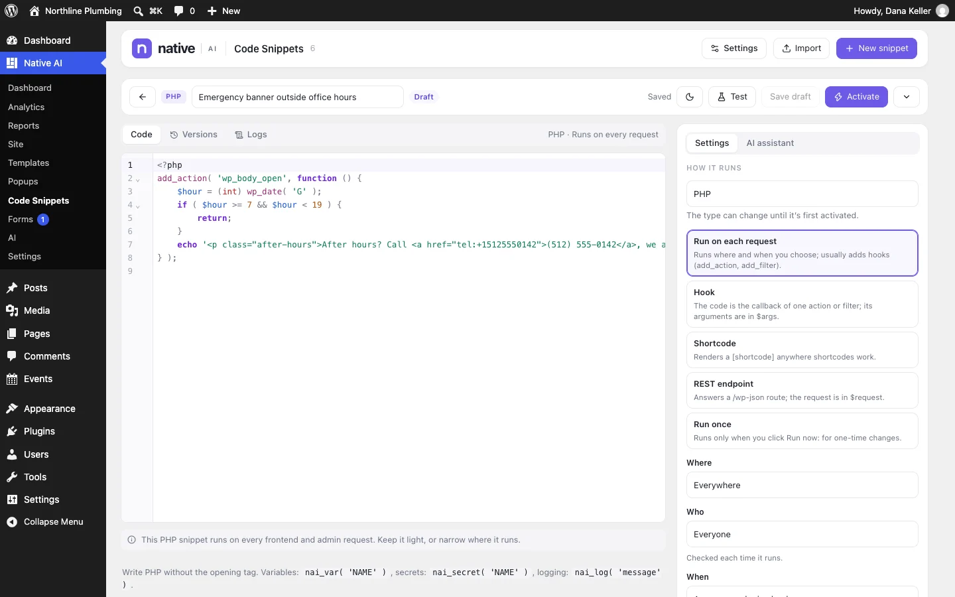Image resolution: width=955 pixels, height=597 pixels.
Task: Open the Where dropdown set to Everywhere
Action: (x=802, y=485)
